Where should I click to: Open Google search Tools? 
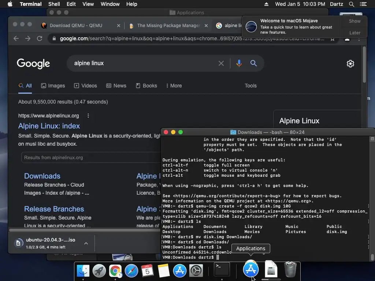coord(250,86)
